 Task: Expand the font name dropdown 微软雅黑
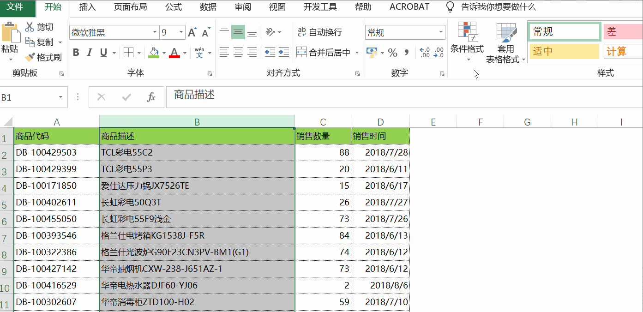(x=155, y=33)
